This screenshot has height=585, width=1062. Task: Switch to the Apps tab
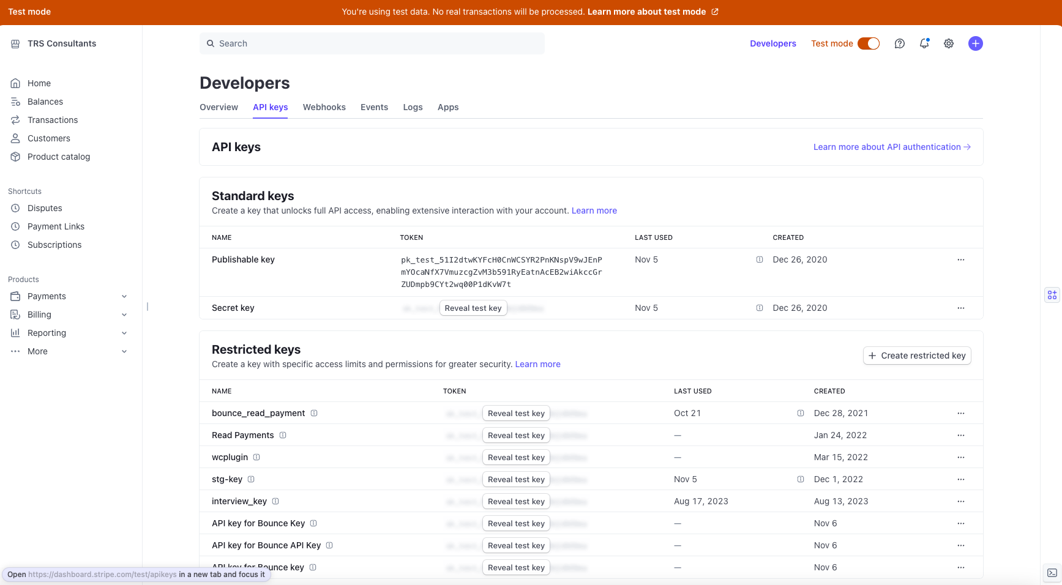[x=448, y=107]
